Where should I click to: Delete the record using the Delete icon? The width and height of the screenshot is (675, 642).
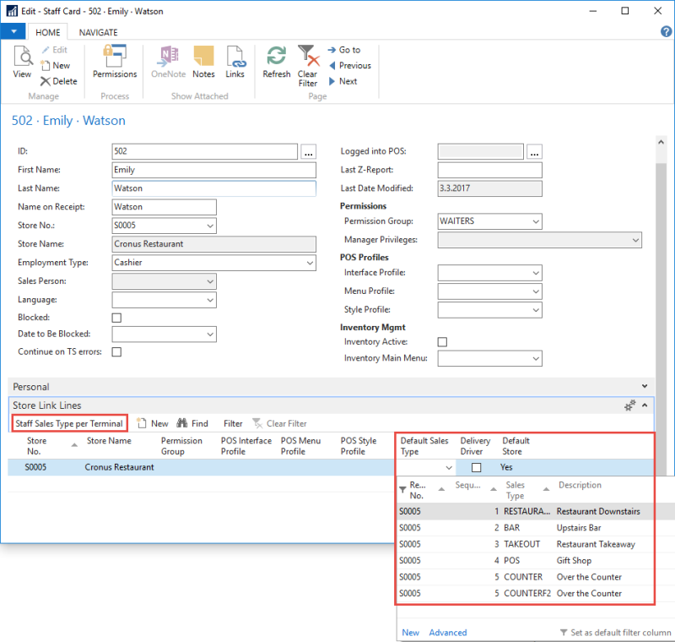[x=58, y=81]
